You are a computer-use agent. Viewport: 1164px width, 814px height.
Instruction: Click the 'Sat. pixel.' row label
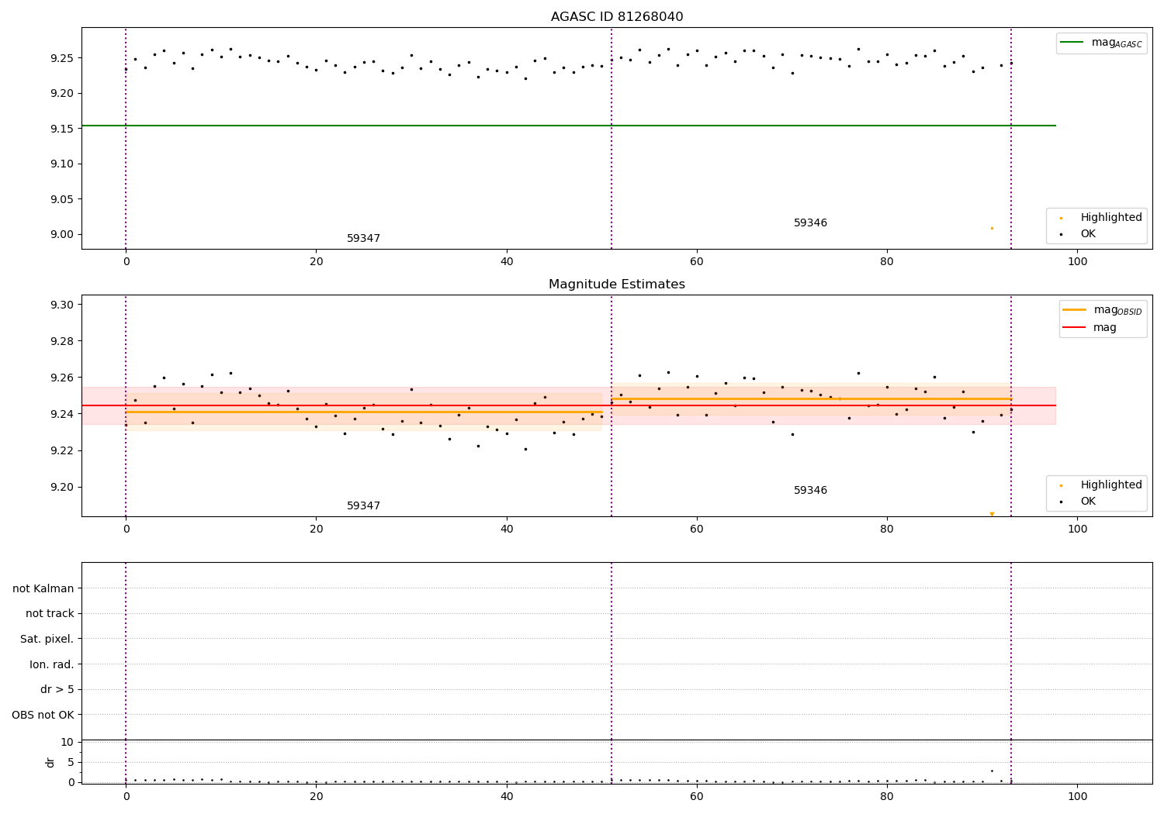pyautogui.click(x=47, y=639)
